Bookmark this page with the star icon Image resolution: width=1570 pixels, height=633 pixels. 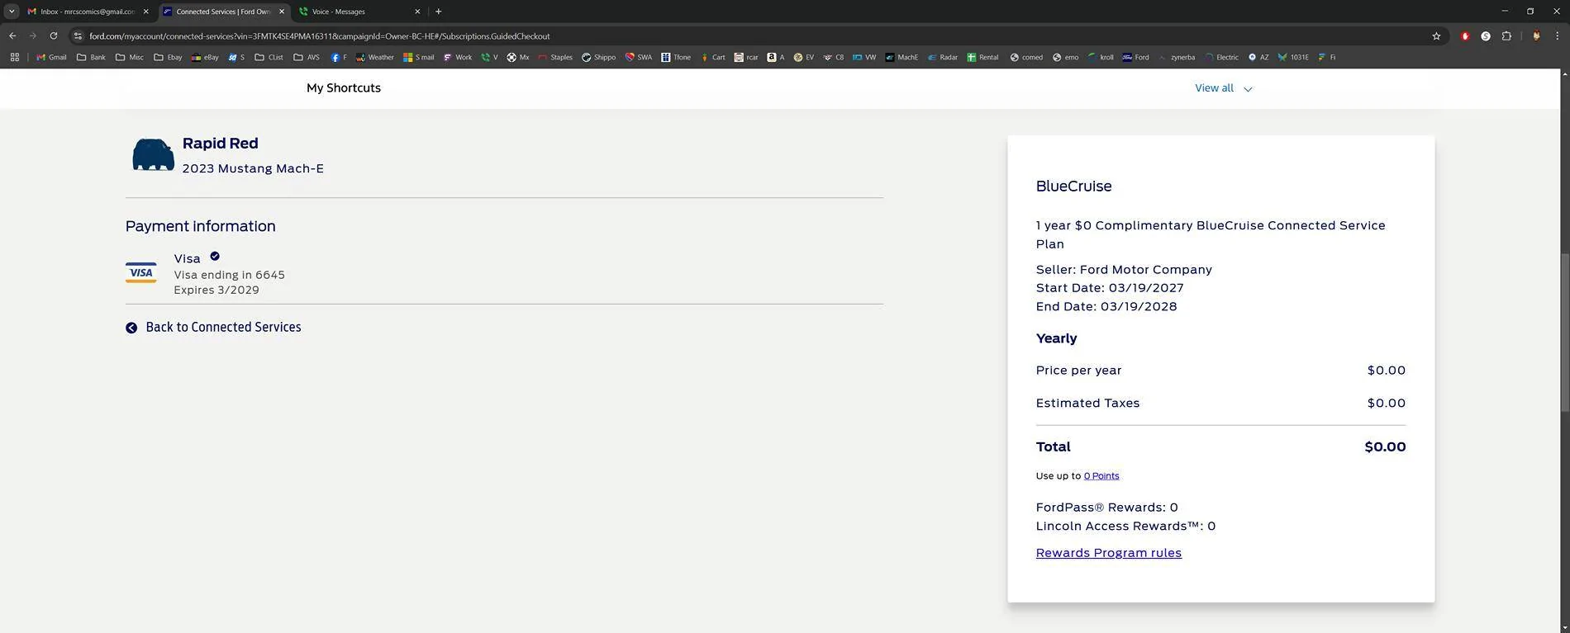[1436, 36]
